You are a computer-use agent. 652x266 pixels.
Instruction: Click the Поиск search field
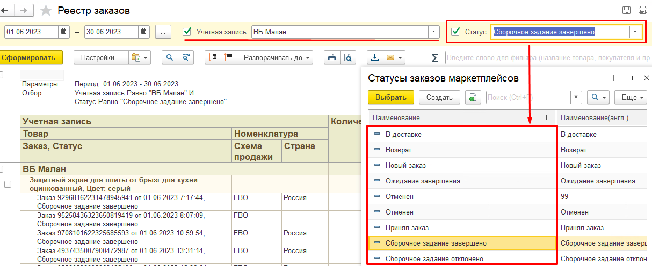528,97
